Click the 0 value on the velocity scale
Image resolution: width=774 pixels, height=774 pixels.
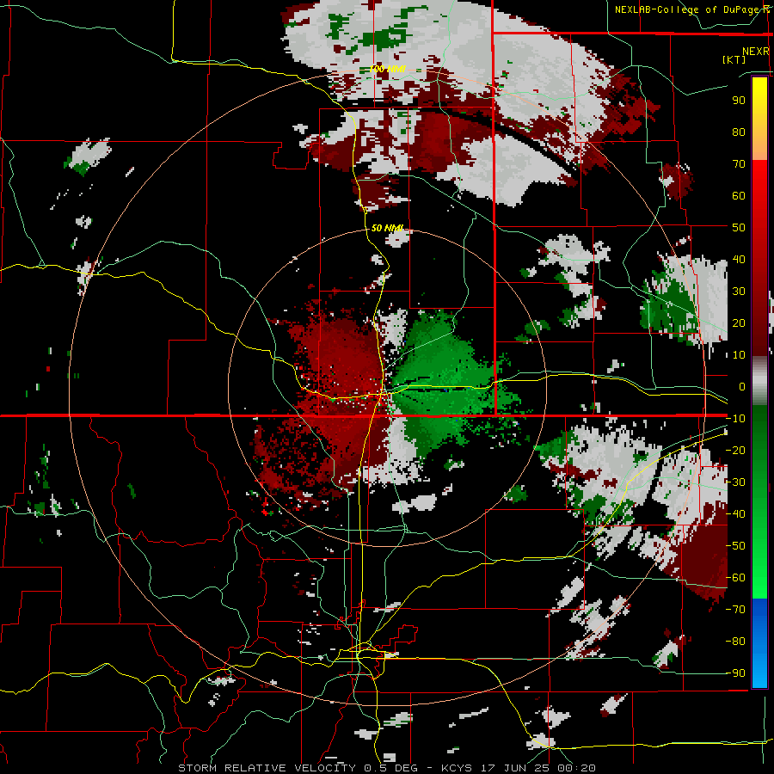click(742, 387)
